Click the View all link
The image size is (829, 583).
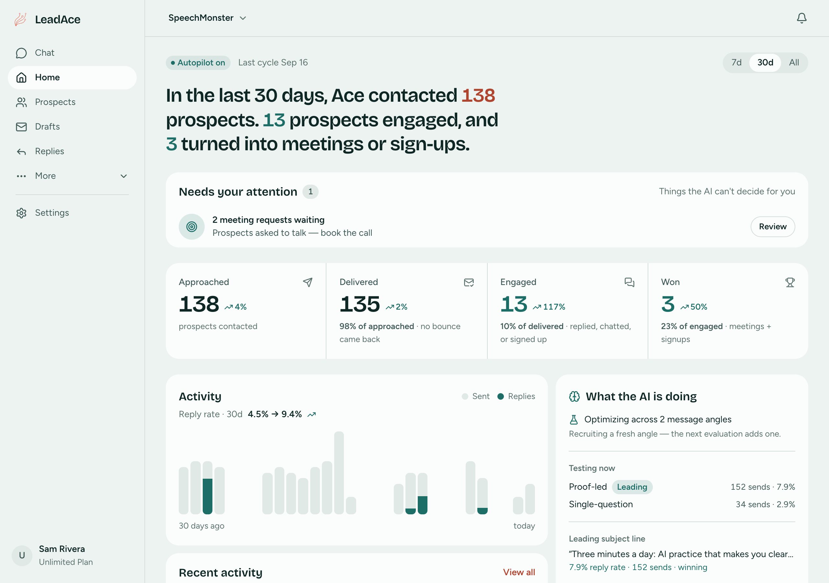click(x=519, y=573)
